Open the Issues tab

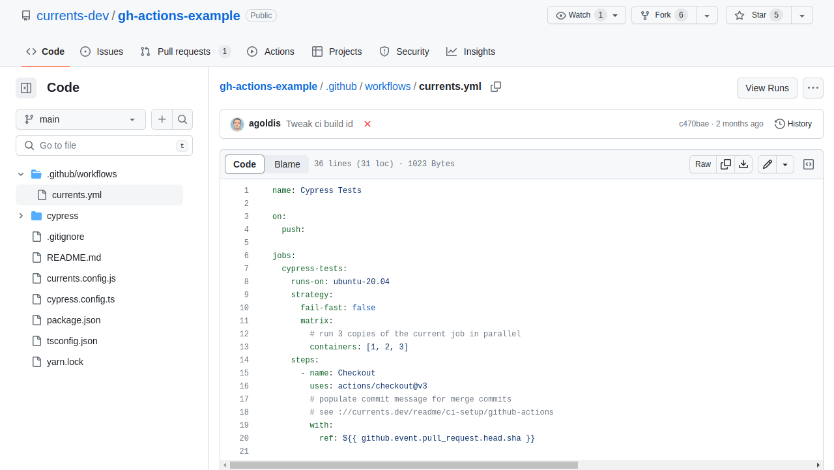[102, 51]
